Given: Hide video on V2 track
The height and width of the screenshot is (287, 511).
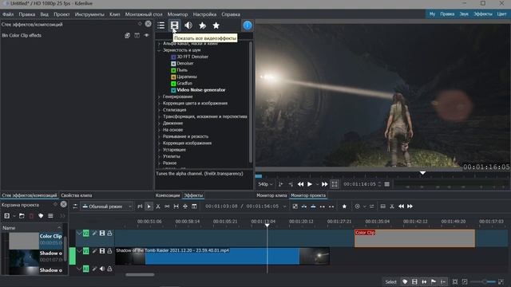Looking at the screenshot, I should coord(102,234).
